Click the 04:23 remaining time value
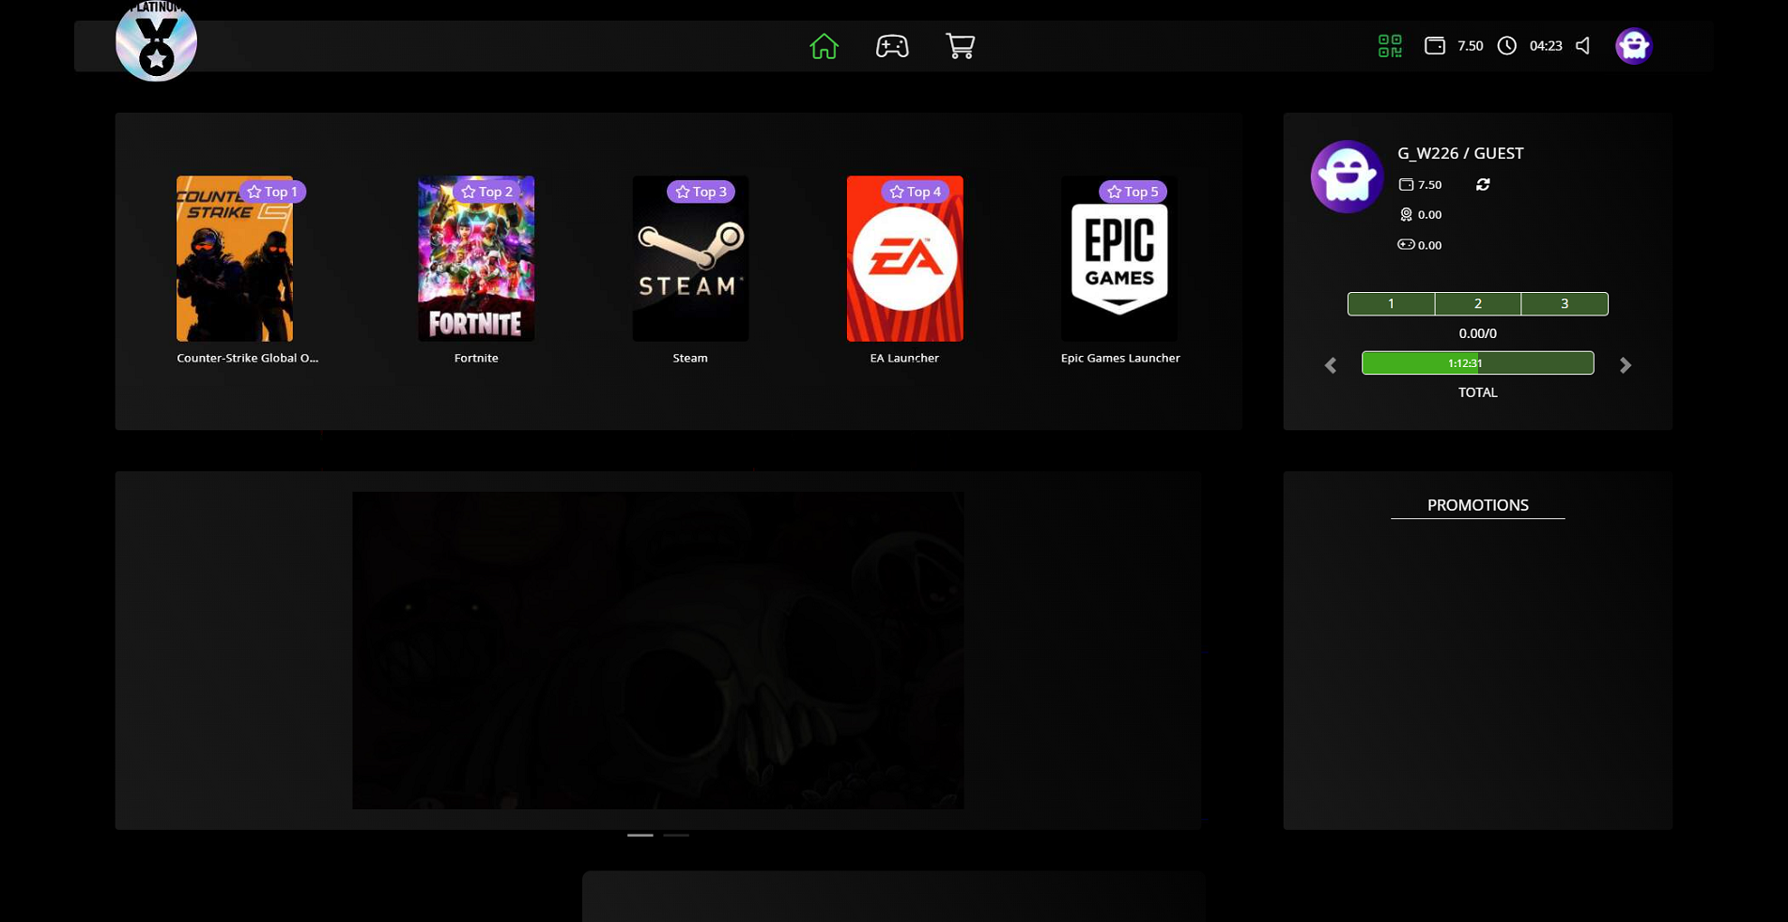The image size is (1788, 922). 1546,46
